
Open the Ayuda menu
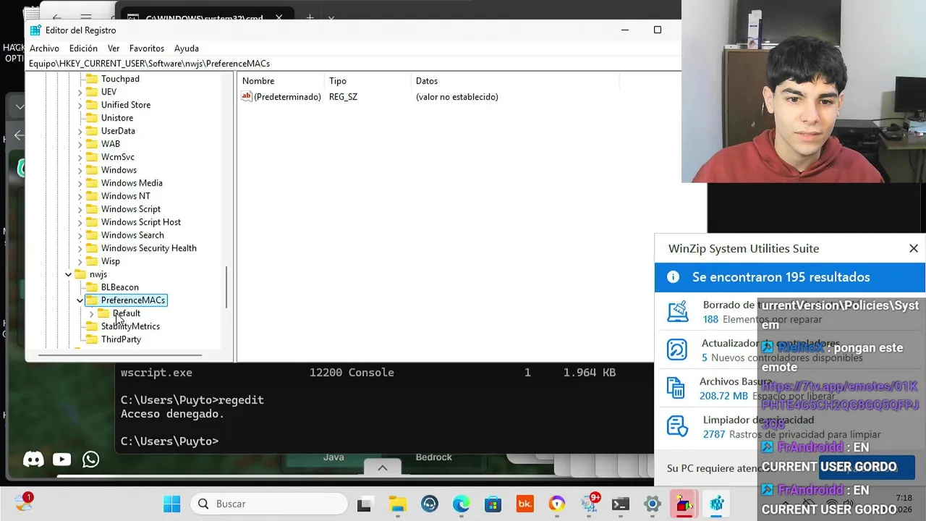tap(187, 48)
